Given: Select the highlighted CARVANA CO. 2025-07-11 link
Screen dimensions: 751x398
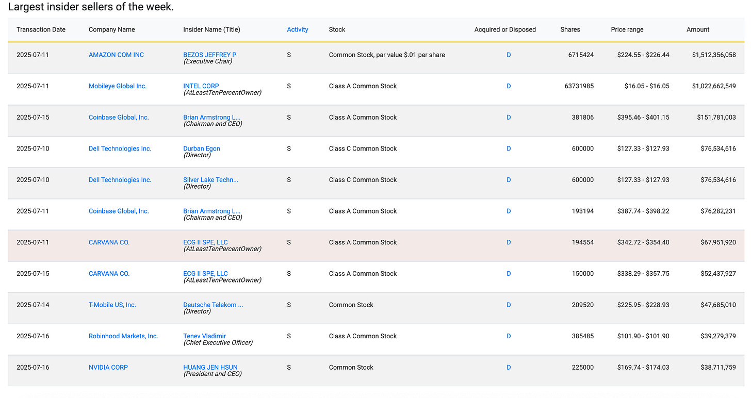Looking at the screenshot, I should click(109, 242).
